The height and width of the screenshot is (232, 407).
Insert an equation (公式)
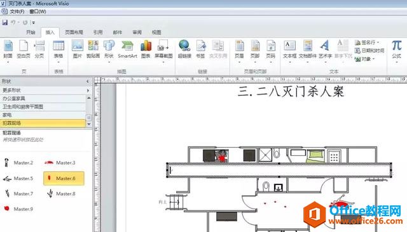[x=396, y=51]
